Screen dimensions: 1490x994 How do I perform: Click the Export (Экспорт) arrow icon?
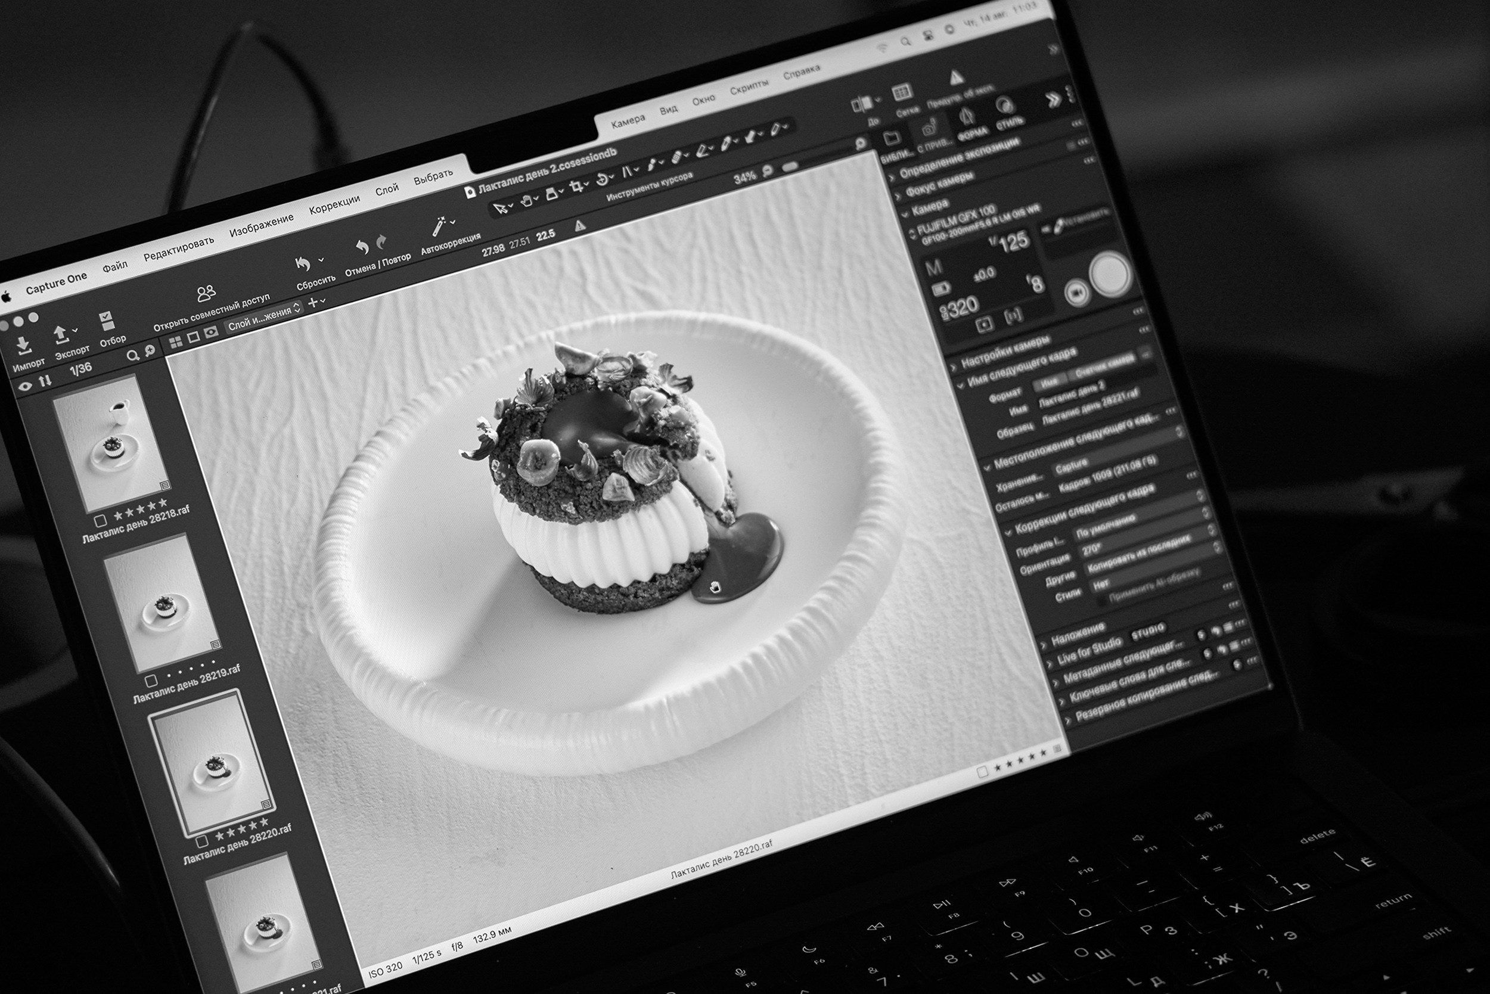coord(61,334)
